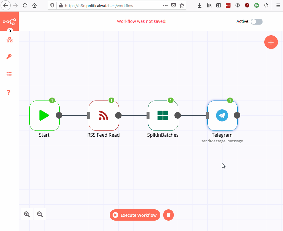Screen dimensions: 283x231
Task: Open the Executions list icon
Action: tap(9, 74)
